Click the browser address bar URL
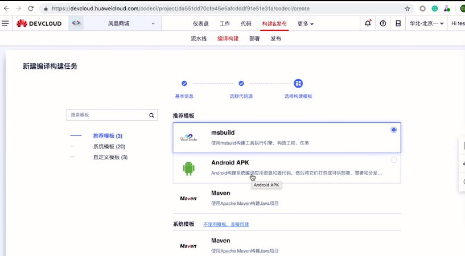This screenshot has width=465, height=256. (x=180, y=9)
